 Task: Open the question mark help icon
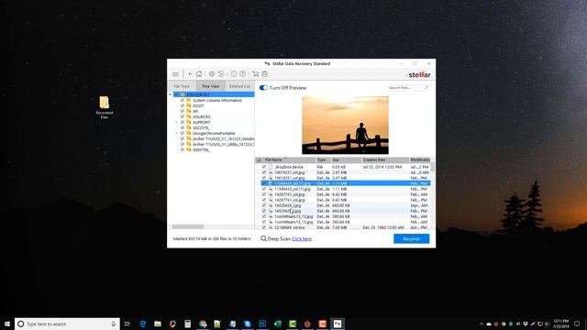(242, 74)
